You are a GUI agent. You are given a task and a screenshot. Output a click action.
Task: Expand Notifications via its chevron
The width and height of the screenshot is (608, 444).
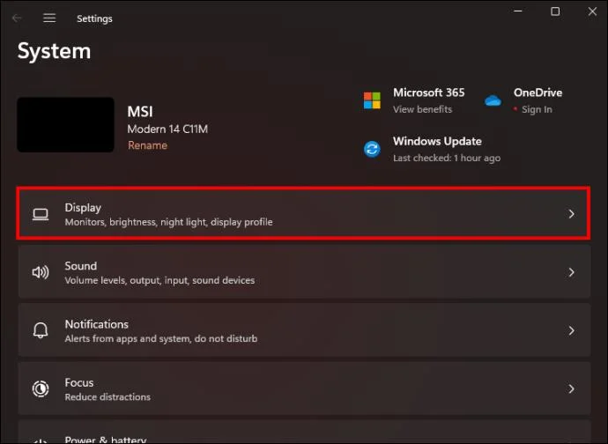[571, 330]
